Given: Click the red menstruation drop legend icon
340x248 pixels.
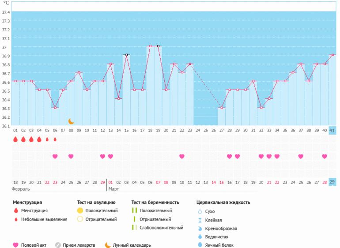Looking at the screenshot, I should (x=16, y=210).
